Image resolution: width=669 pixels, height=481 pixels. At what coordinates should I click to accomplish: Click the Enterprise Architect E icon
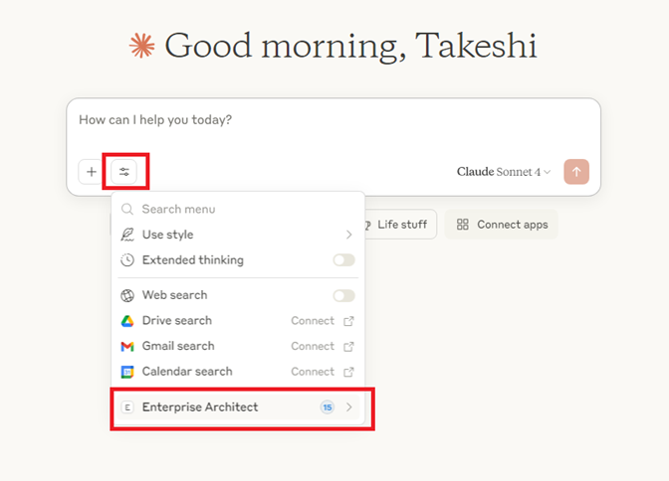[x=127, y=407]
